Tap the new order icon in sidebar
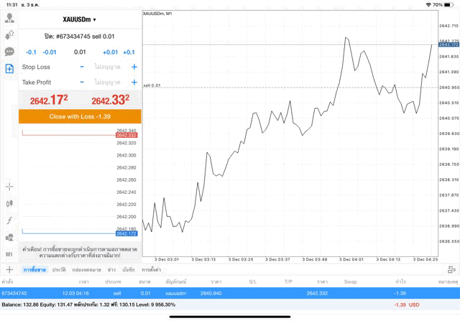This screenshot has height=321, width=460. pyautogui.click(x=9, y=68)
